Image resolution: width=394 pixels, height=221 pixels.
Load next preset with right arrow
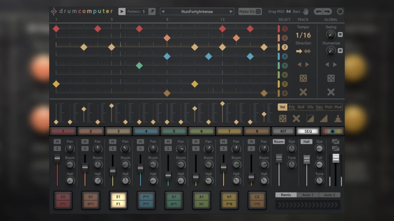pyautogui.click(x=231, y=11)
